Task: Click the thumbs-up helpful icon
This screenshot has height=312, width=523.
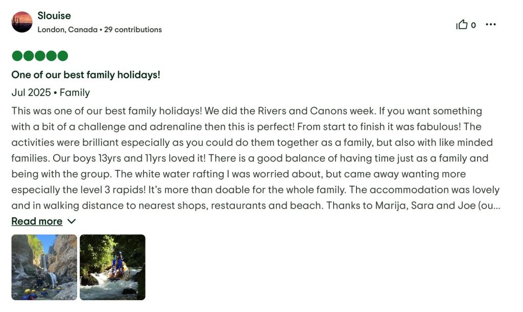Action: tap(462, 25)
